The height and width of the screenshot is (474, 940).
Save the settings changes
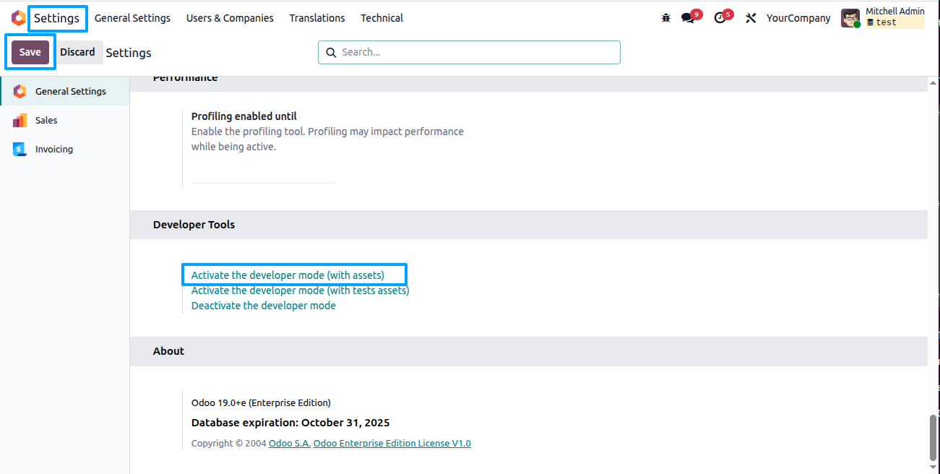pos(30,52)
